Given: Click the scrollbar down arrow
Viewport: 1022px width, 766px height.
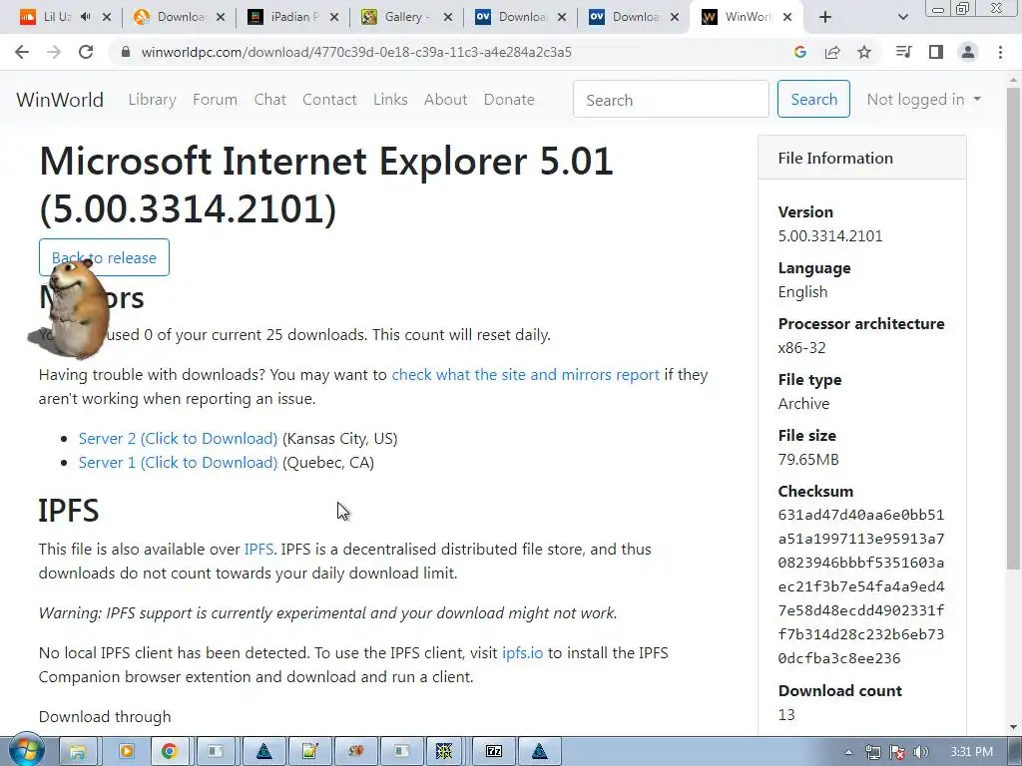Looking at the screenshot, I should click(1013, 727).
